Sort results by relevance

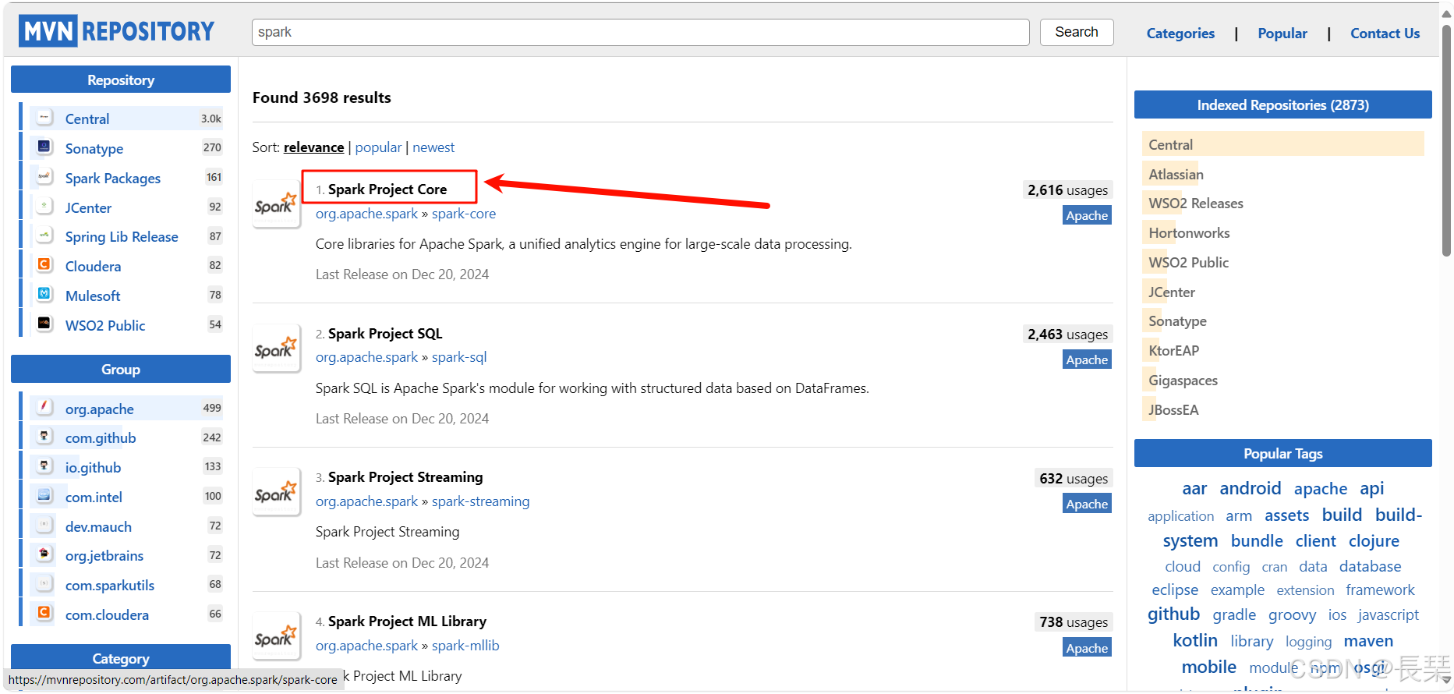pos(313,147)
